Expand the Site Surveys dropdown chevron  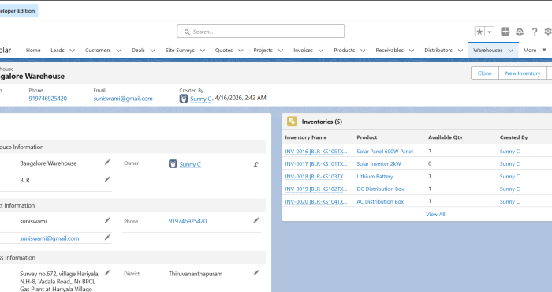203,51
